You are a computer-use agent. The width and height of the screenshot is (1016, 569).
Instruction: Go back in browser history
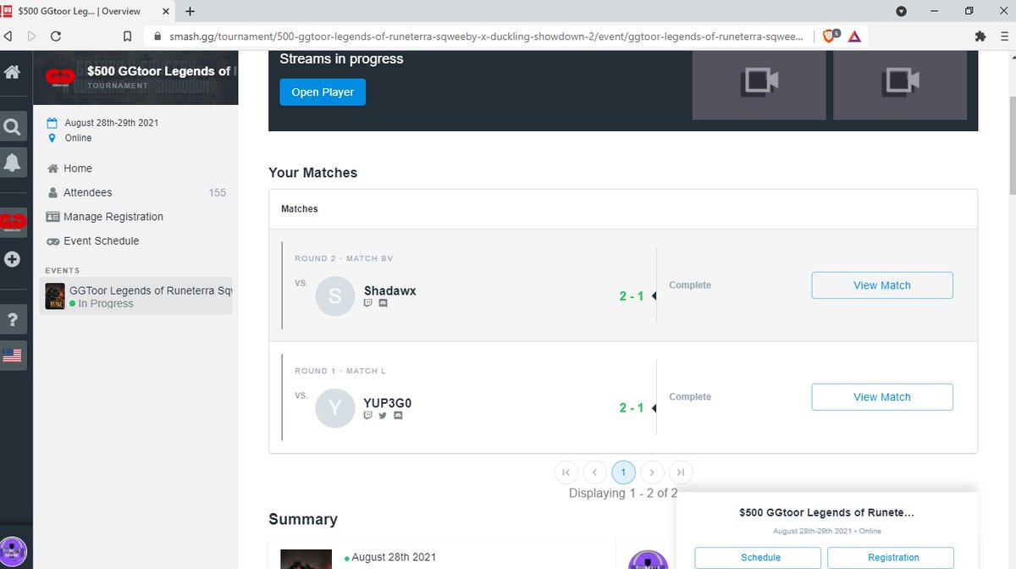[x=8, y=36]
